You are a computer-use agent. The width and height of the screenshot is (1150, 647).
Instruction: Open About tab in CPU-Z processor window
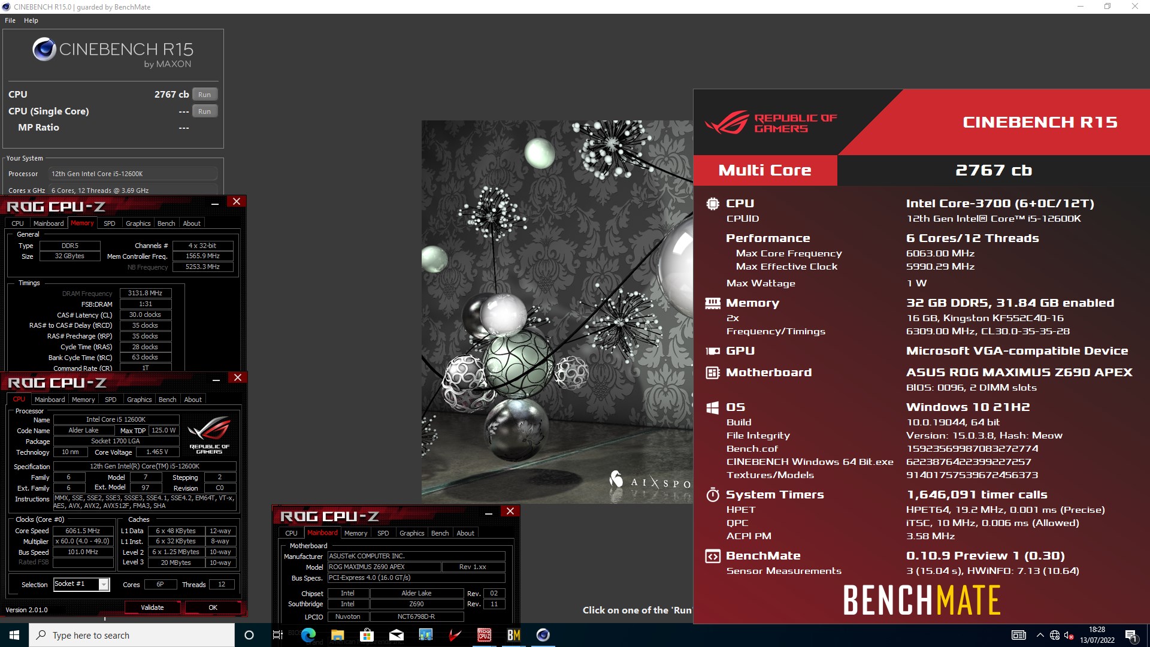pos(193,400)
